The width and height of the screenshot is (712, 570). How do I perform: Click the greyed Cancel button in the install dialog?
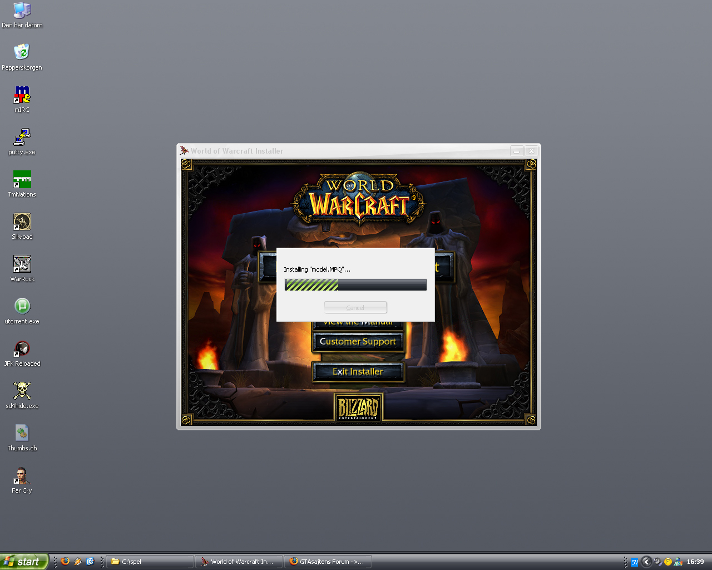(355, 307)
